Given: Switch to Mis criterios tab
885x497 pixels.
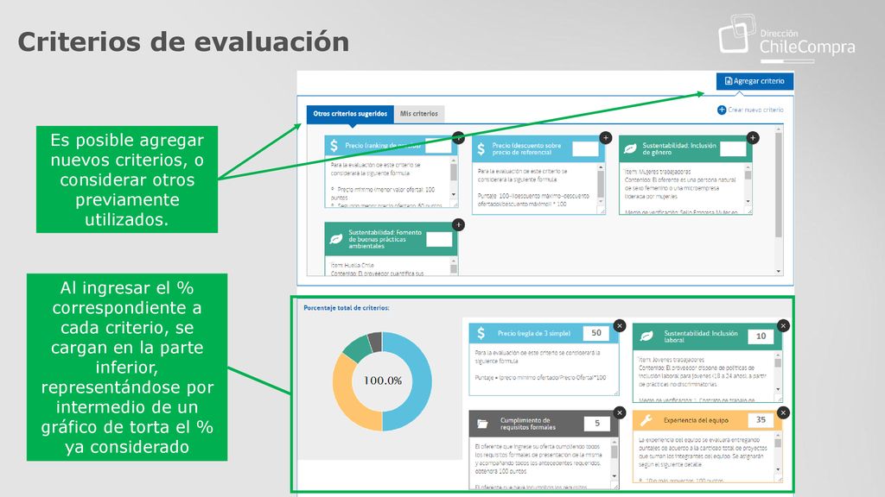Looking at the screenshot, I should click(x=419, y=114).
